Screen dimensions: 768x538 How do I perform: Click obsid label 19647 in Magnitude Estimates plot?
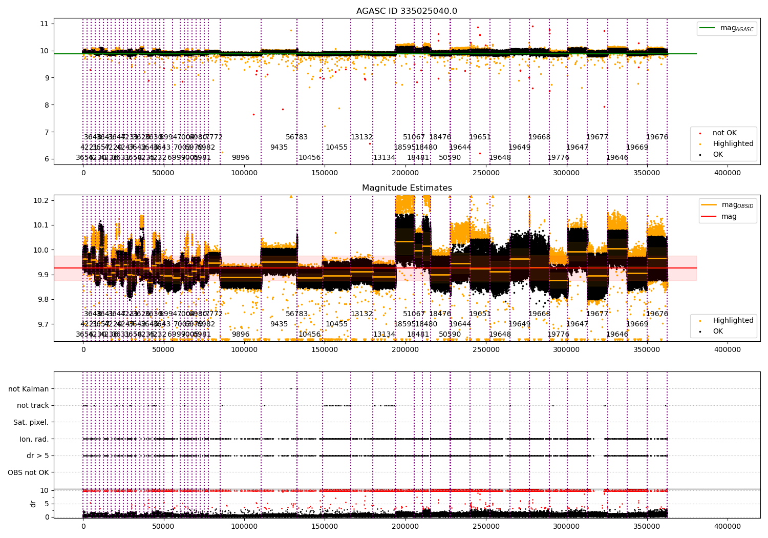click(578, 324)
